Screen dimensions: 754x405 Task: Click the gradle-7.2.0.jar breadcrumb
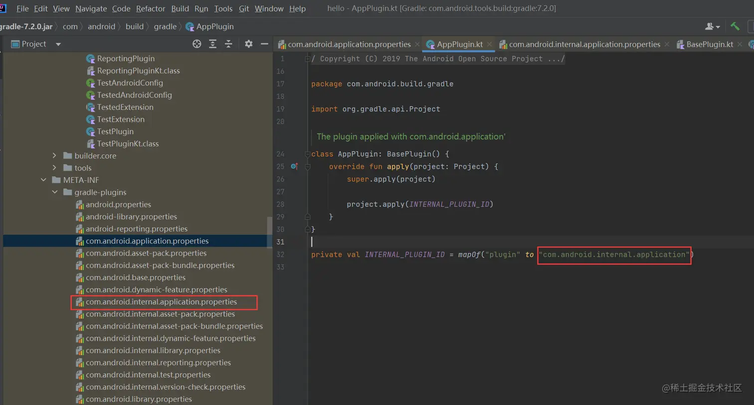click(x=26, y=26)
